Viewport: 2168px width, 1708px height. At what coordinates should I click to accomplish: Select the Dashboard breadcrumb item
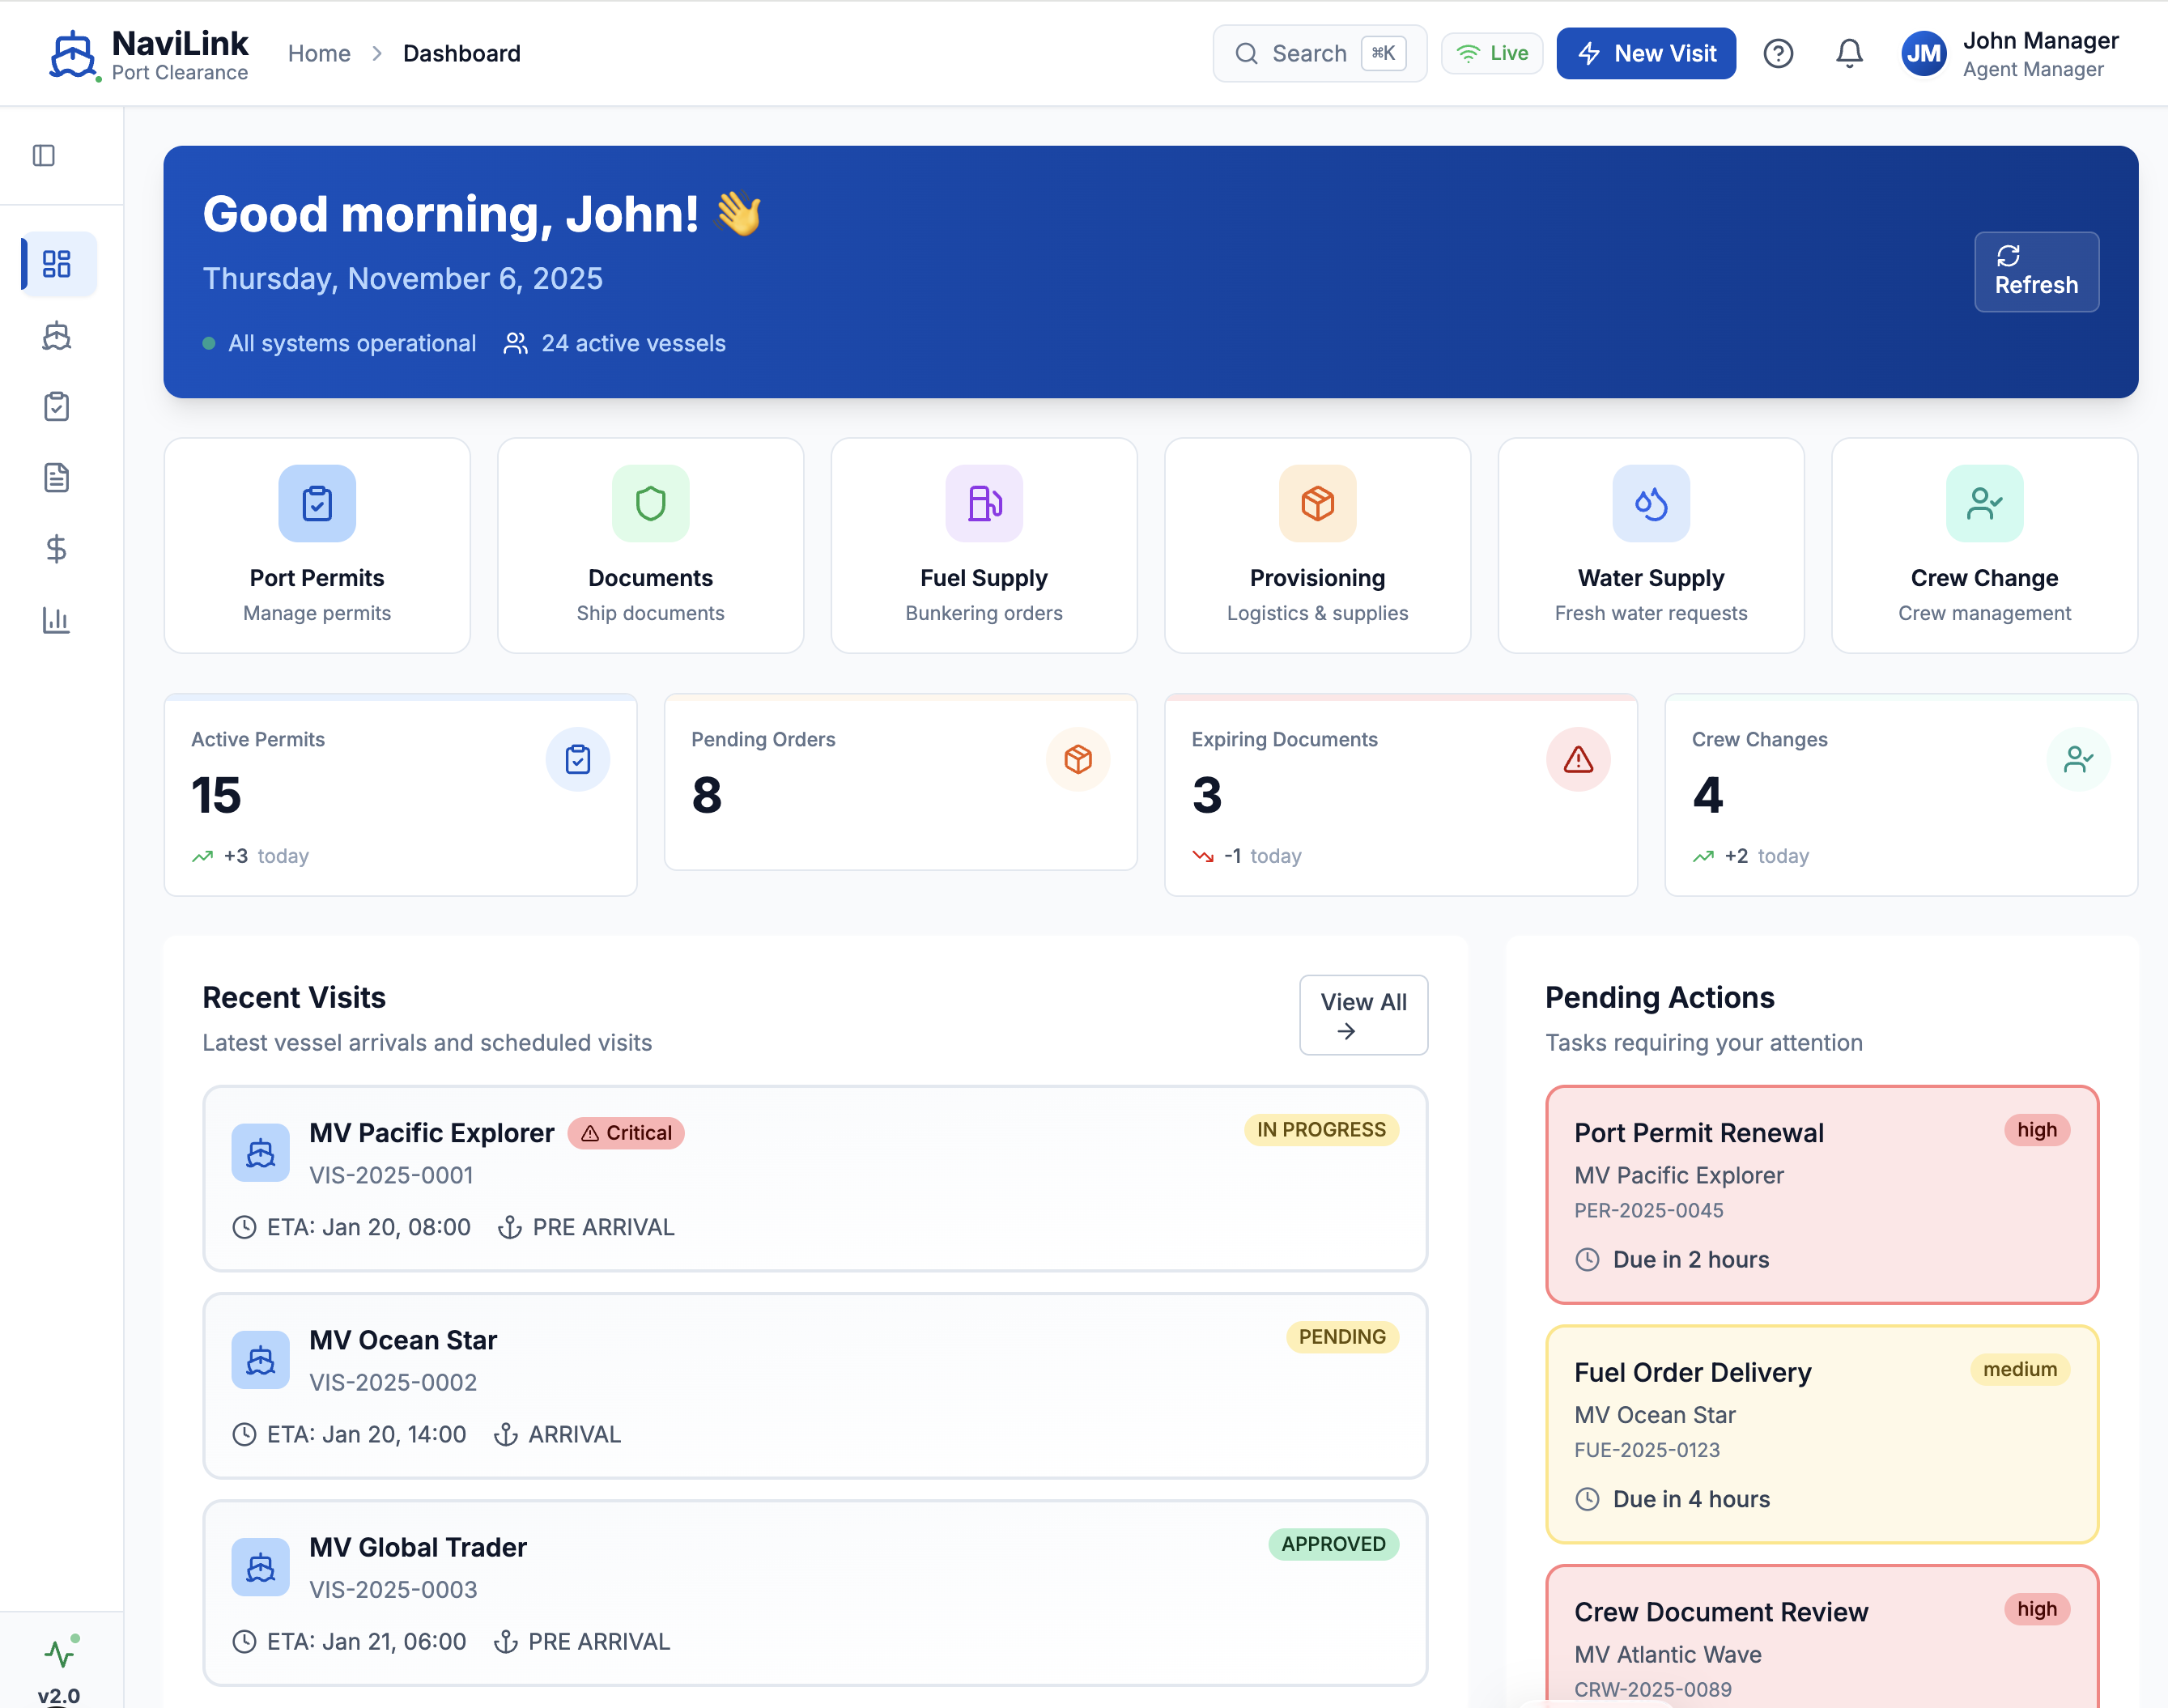point(461,53)
